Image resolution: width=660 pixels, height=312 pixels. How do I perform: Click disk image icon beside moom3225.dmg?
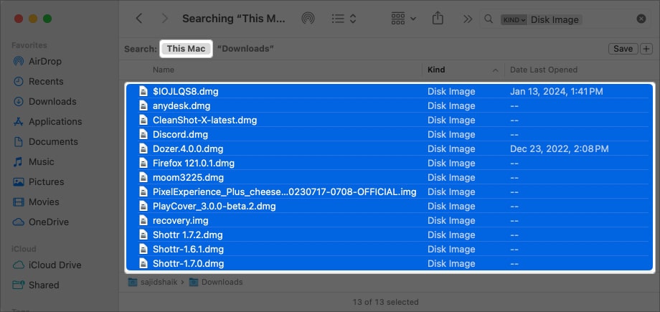pyautogui.click(x=144, y=177)
